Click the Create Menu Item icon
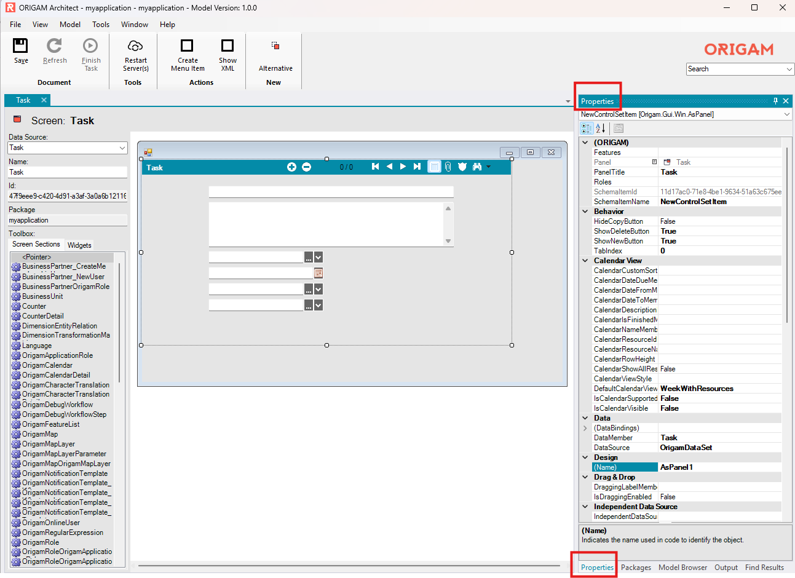The image size is (795, 578). tap(187, 46)
